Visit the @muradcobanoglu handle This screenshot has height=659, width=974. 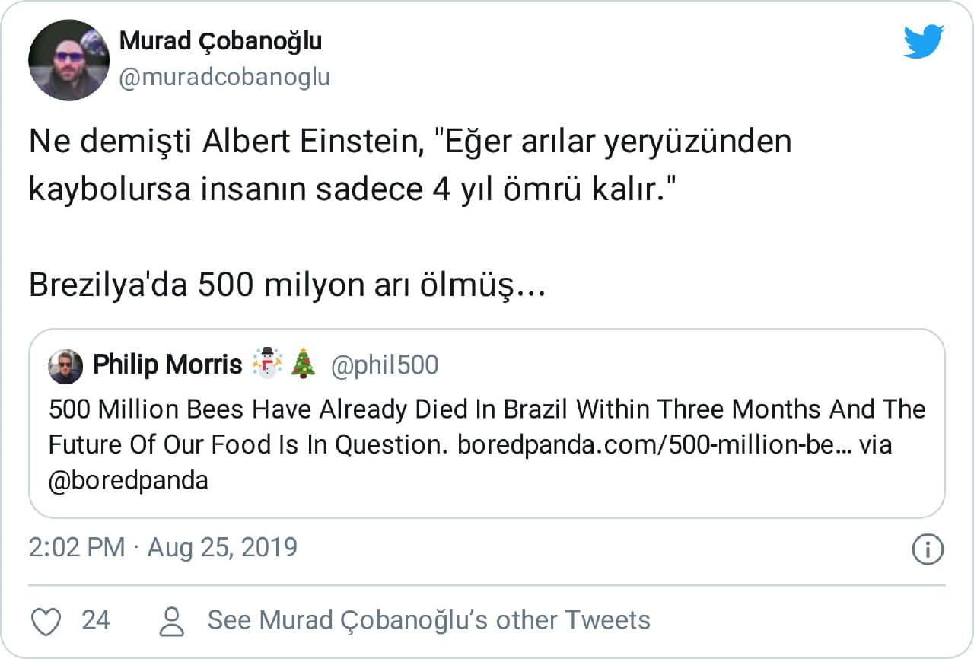point(224,77)
